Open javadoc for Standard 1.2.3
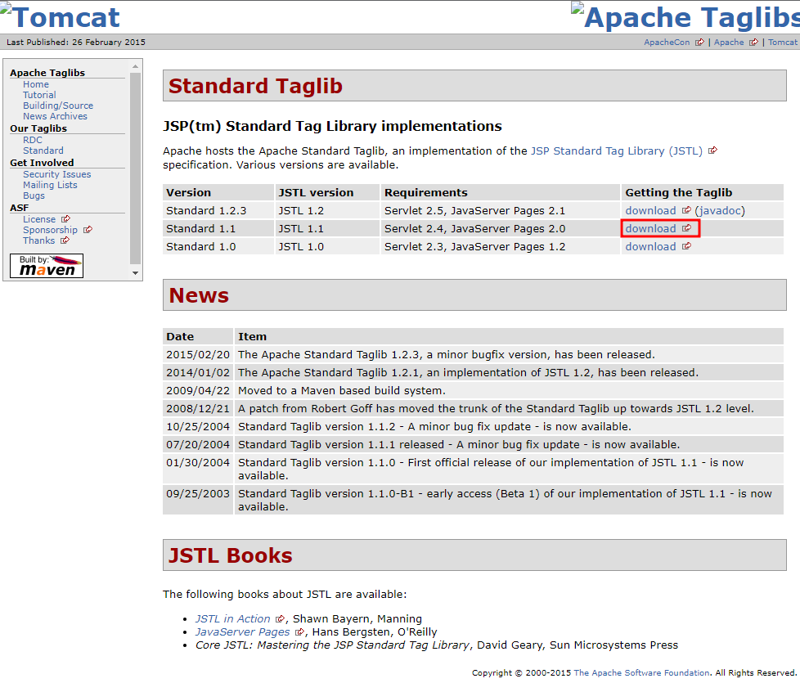This screenshot has width=800, height=692. tap(720, 211)
